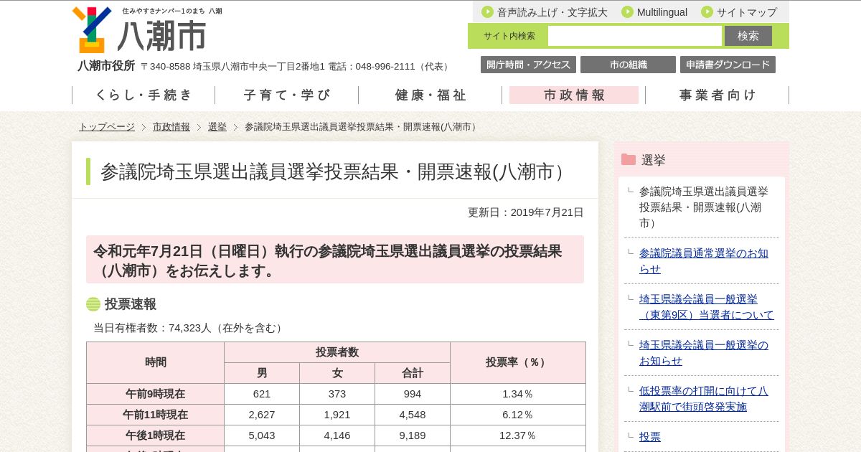Open 音声読み上げ・文字拡大 link
861x452 pixels.
(552, 12)
